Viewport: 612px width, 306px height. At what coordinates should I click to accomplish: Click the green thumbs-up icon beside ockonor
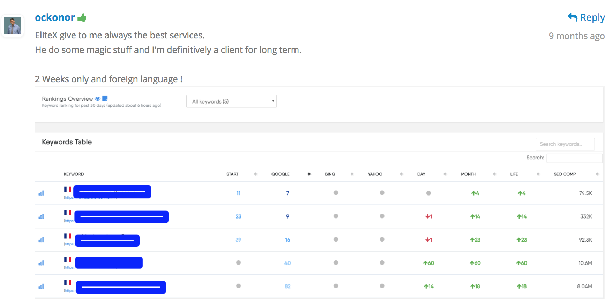click(82, 17)
